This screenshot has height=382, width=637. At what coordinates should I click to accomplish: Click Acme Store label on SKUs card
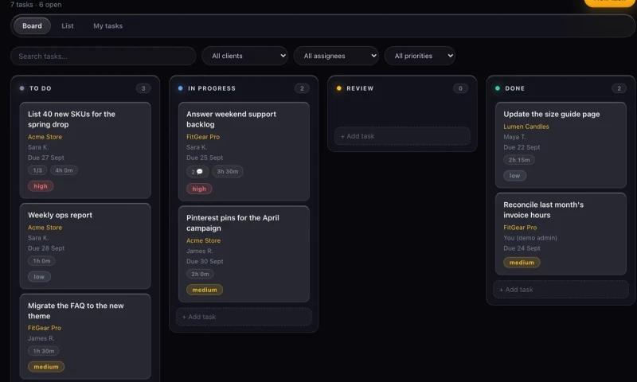45,137
